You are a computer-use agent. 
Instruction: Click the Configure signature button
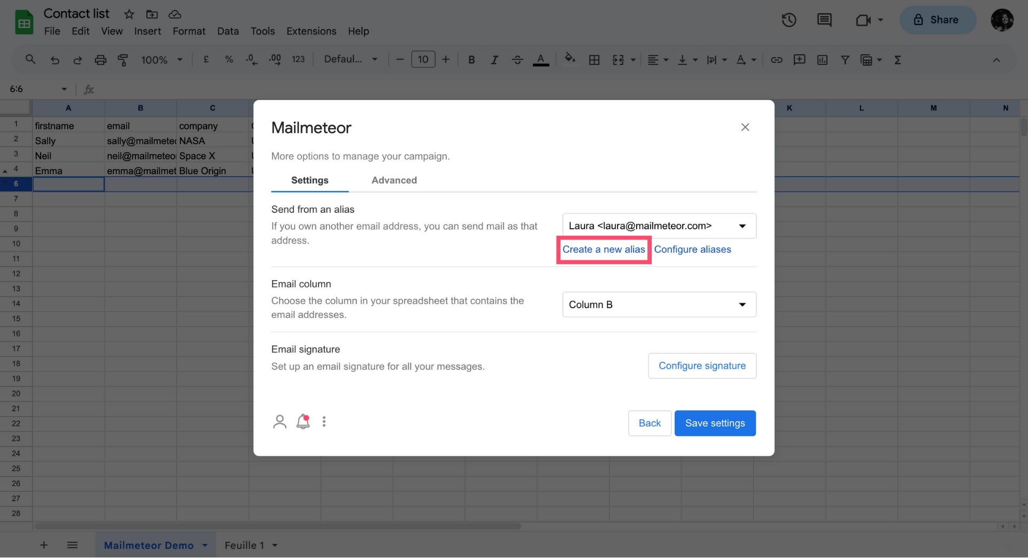(702, 366)
